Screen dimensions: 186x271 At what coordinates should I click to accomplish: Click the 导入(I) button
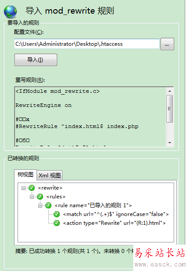click(36, 60)
